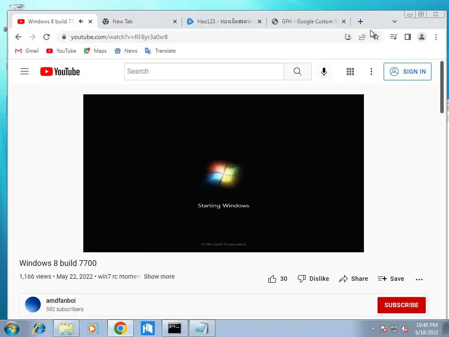The height and width of the screenshot is (337, 449).
Task: Install app icon in address bar
Action: [348, 37]
